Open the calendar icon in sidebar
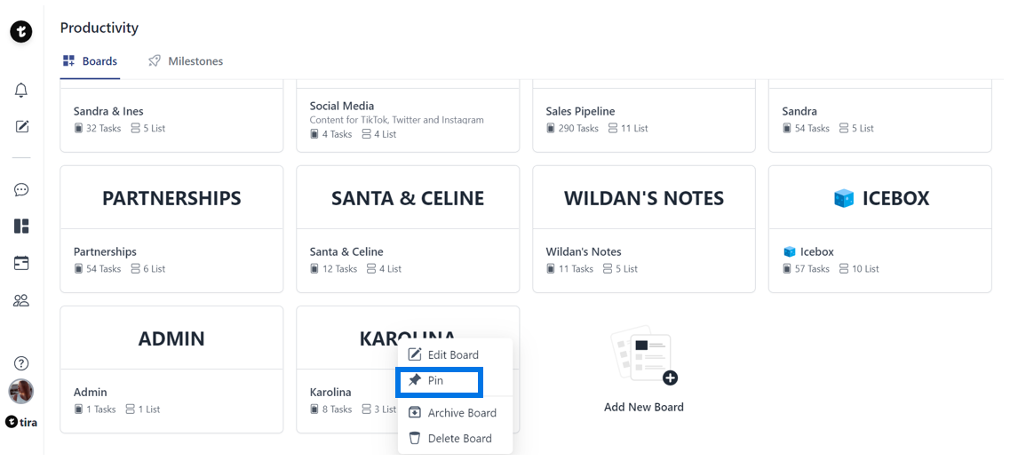Viewport: 1018px width, 469px height. coord(21,263)
